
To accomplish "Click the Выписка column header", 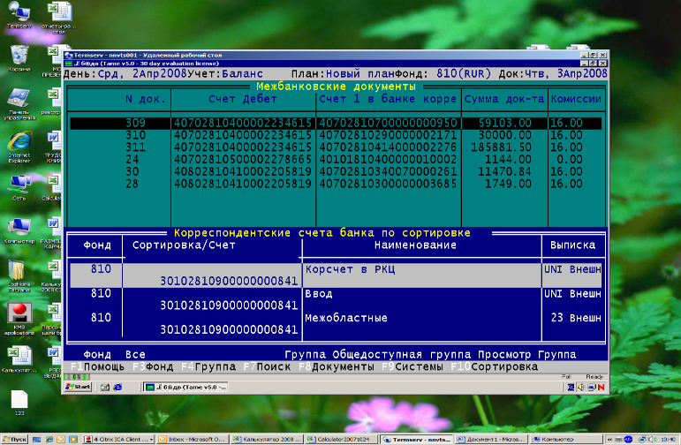I will click(x=572, y=245).
